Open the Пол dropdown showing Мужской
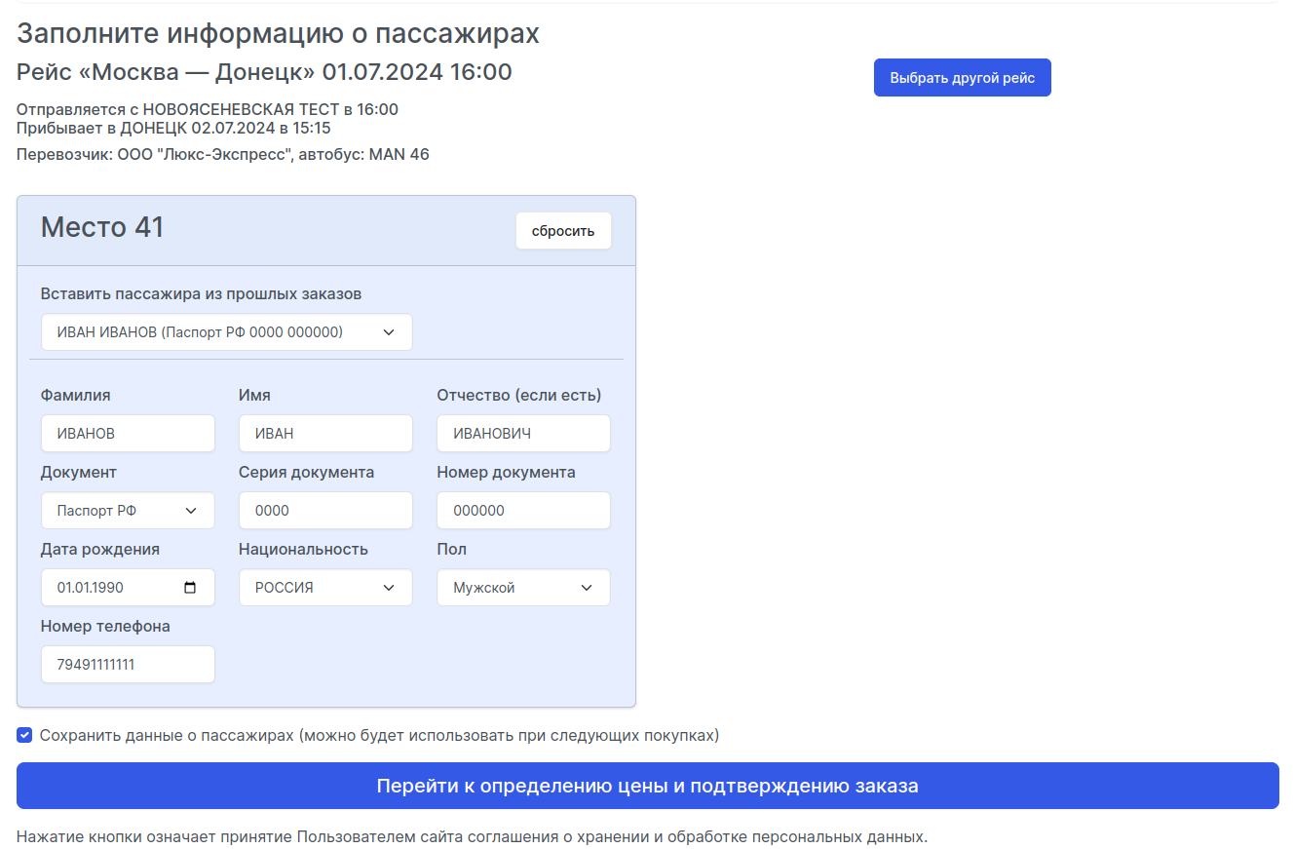The width and height of the screenshot is (1293, 849). coord(523,587)
